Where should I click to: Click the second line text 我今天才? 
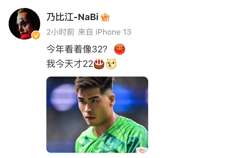point(64,64)
